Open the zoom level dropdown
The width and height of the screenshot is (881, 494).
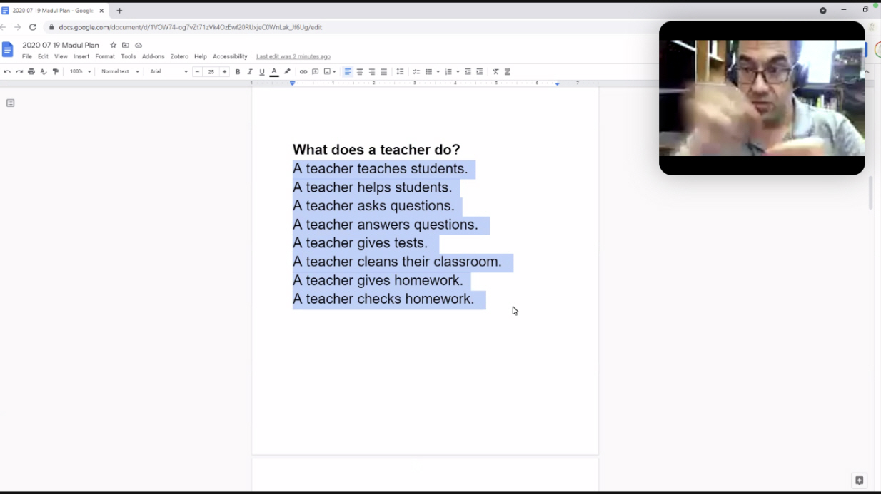(80, 72)
